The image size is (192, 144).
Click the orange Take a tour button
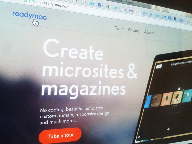point(60,136)
